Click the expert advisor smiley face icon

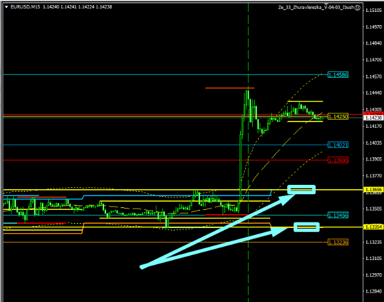358,8
